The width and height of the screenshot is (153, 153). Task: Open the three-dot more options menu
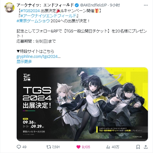(x=146, y=5)
